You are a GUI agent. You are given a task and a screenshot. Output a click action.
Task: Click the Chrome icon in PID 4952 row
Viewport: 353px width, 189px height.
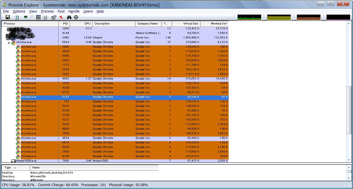coord(18,79)
